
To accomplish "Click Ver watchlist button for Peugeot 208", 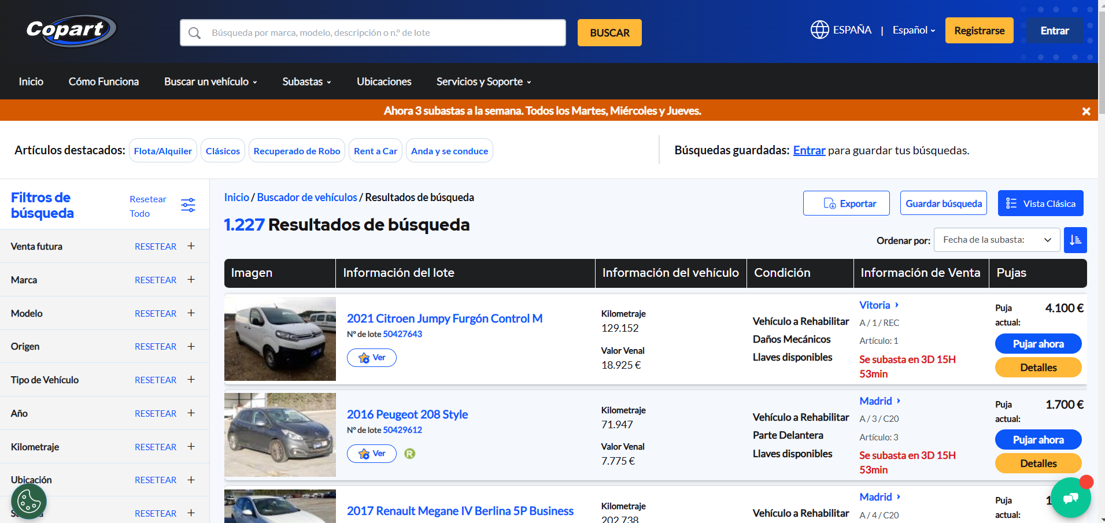I will pos(372,454).
